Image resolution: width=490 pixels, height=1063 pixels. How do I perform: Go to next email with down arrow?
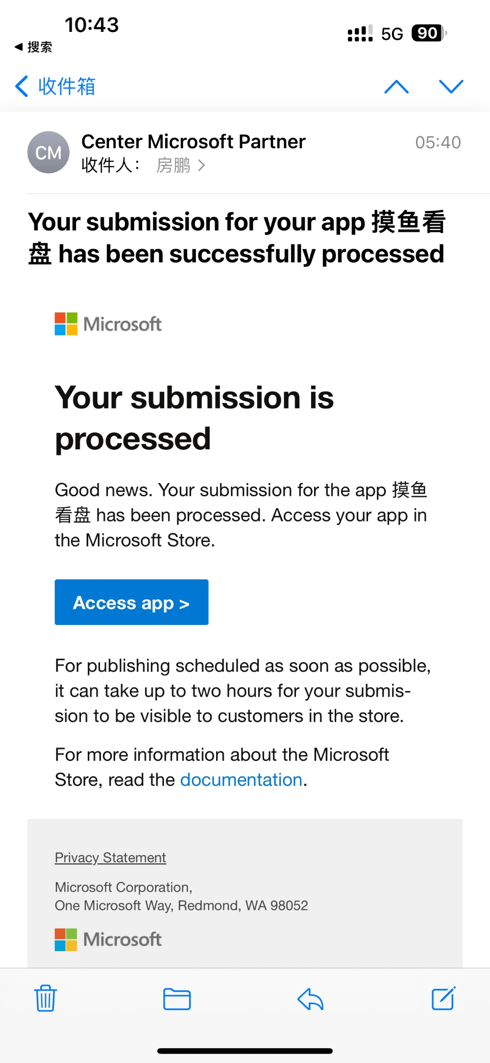point(451,87)
